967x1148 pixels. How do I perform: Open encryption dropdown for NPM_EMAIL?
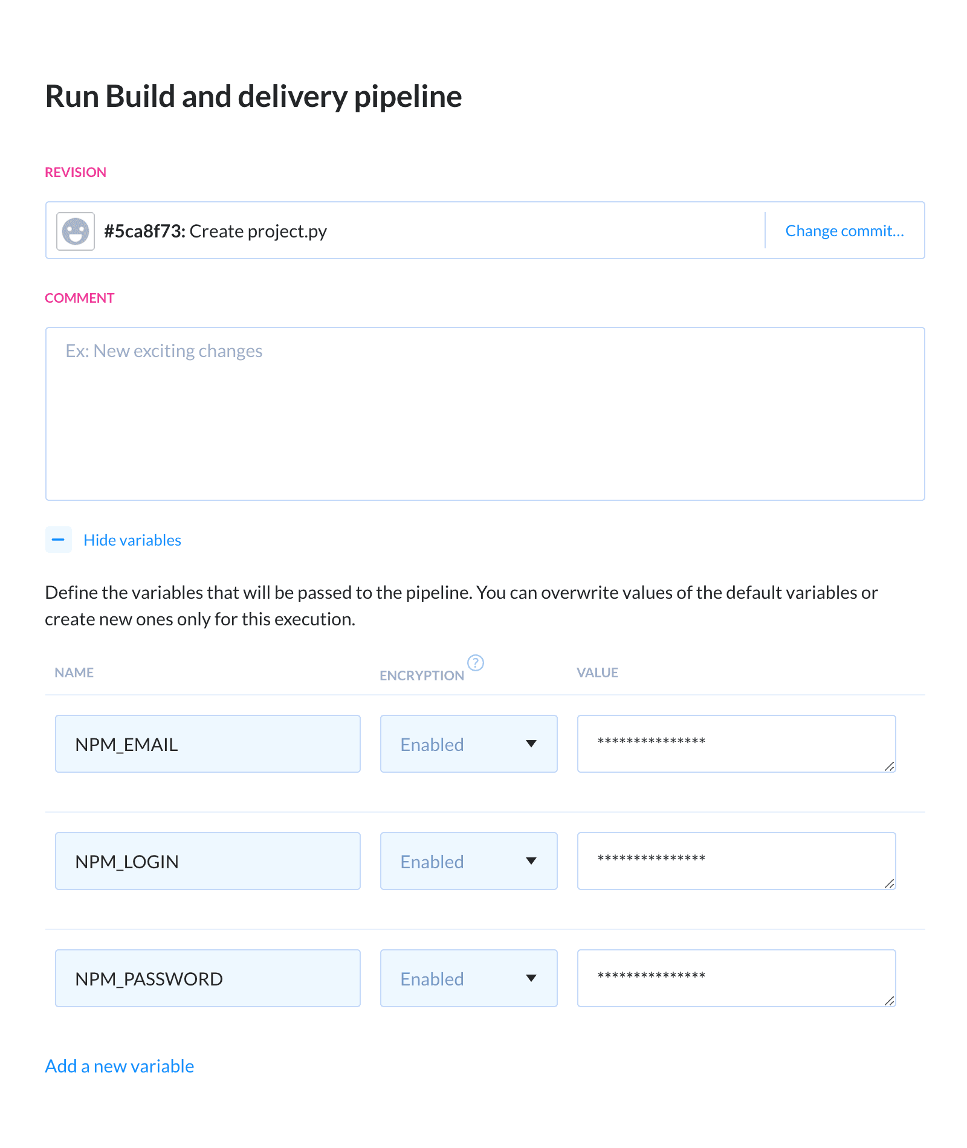(468, 744)
